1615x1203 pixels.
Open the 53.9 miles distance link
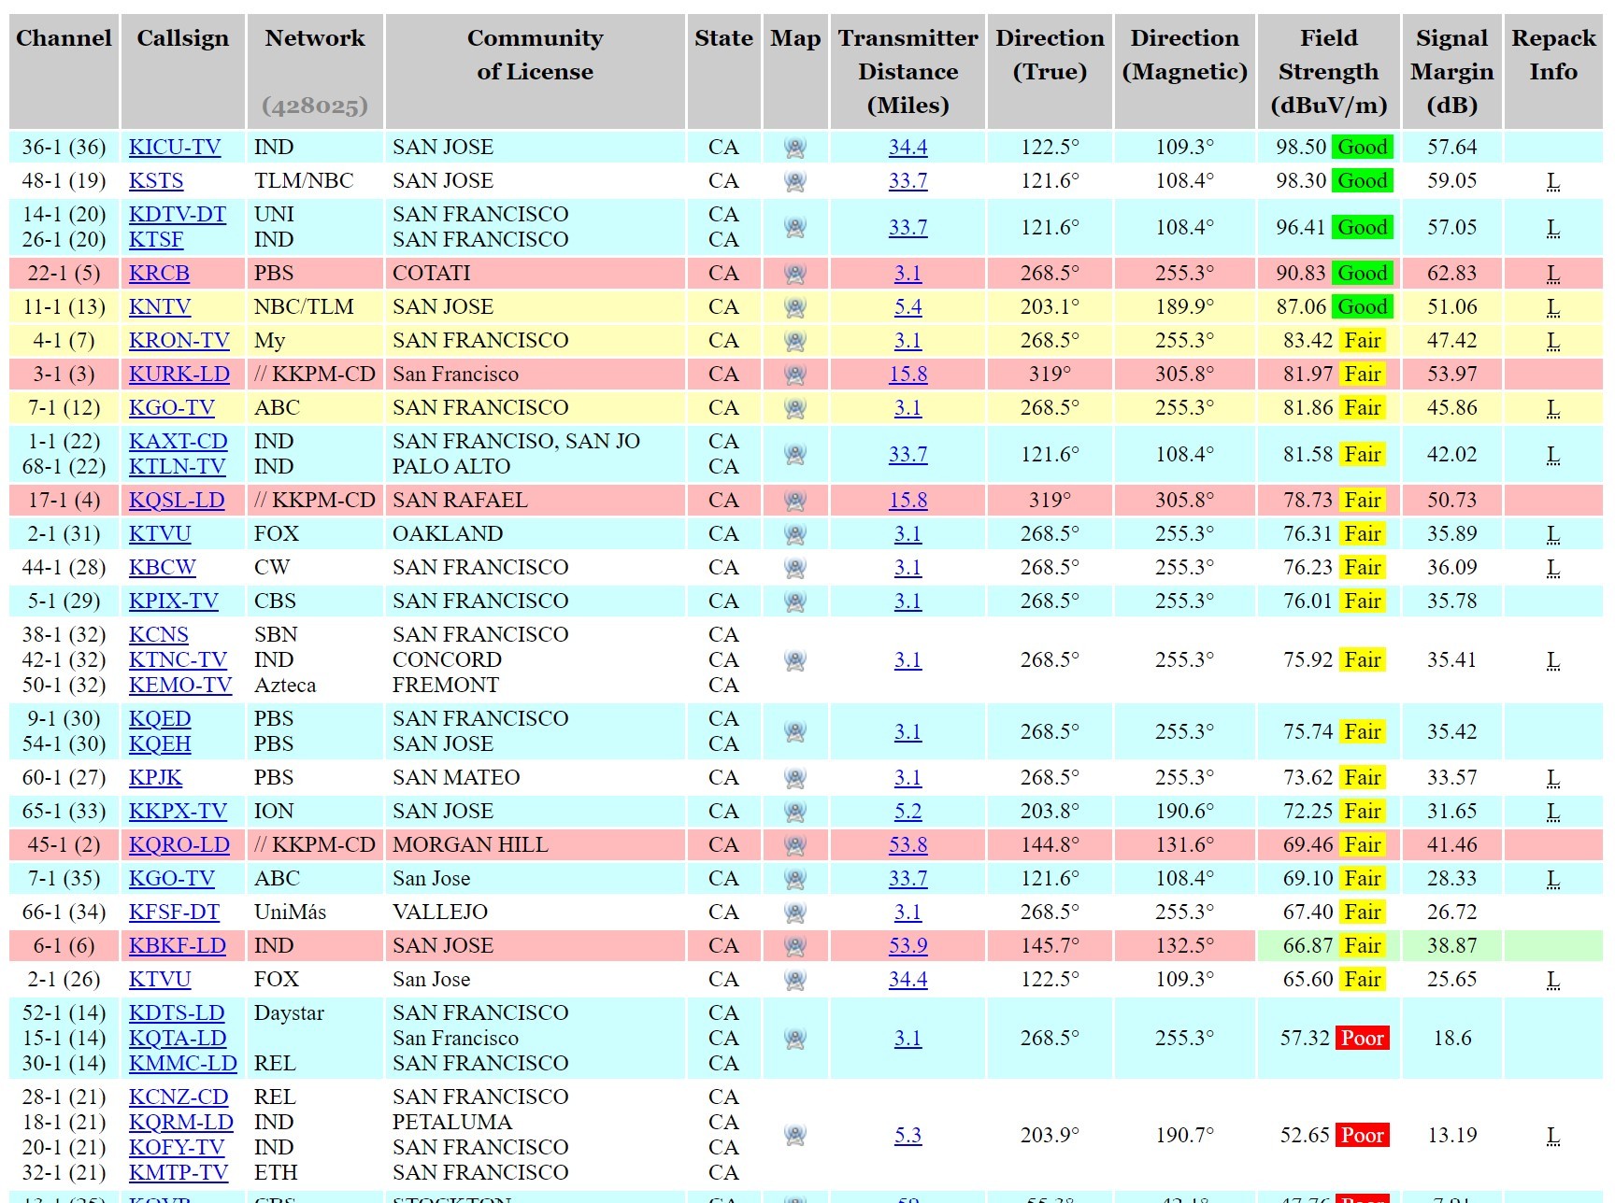[x=908, y=946]
